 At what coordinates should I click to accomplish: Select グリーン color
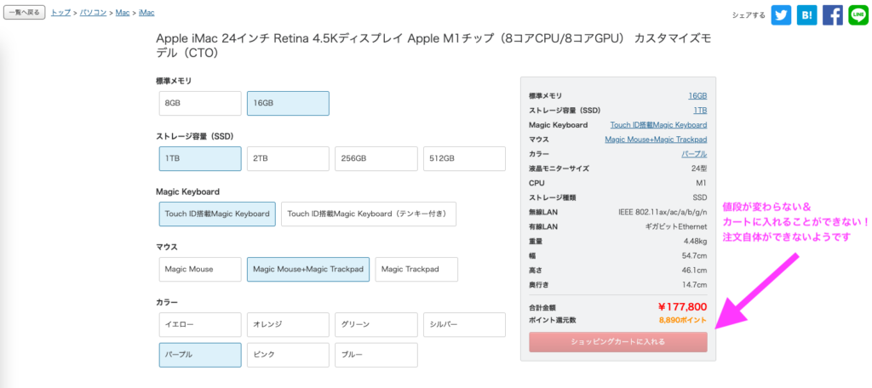[x=376, y=325]
